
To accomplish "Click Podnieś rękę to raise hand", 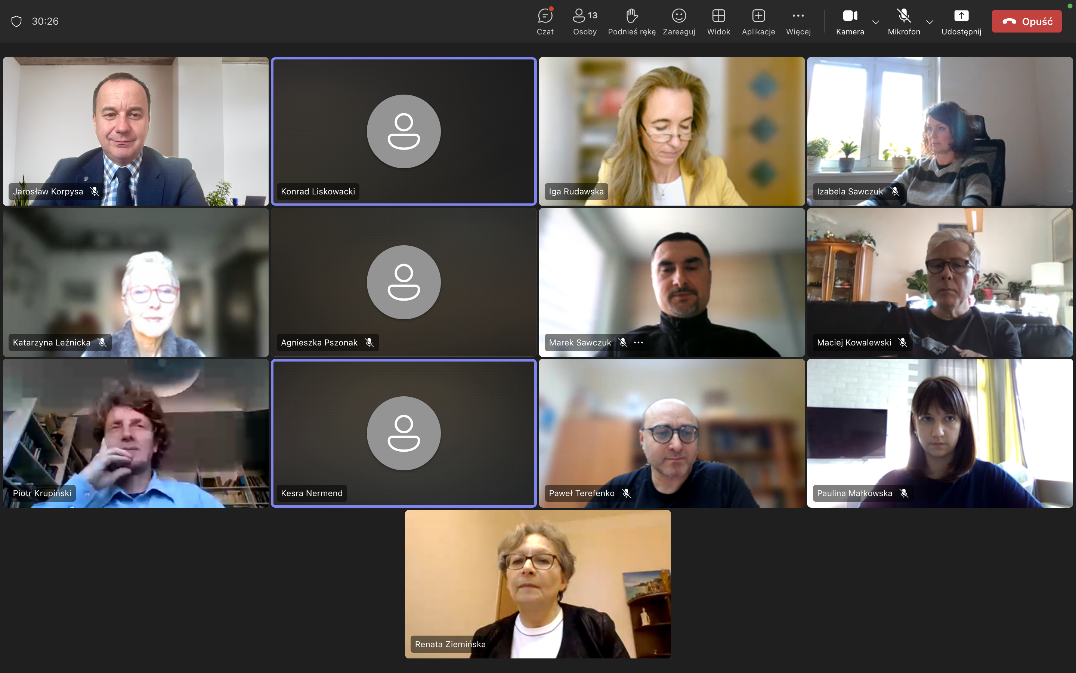I will click(x=631, y=21).
